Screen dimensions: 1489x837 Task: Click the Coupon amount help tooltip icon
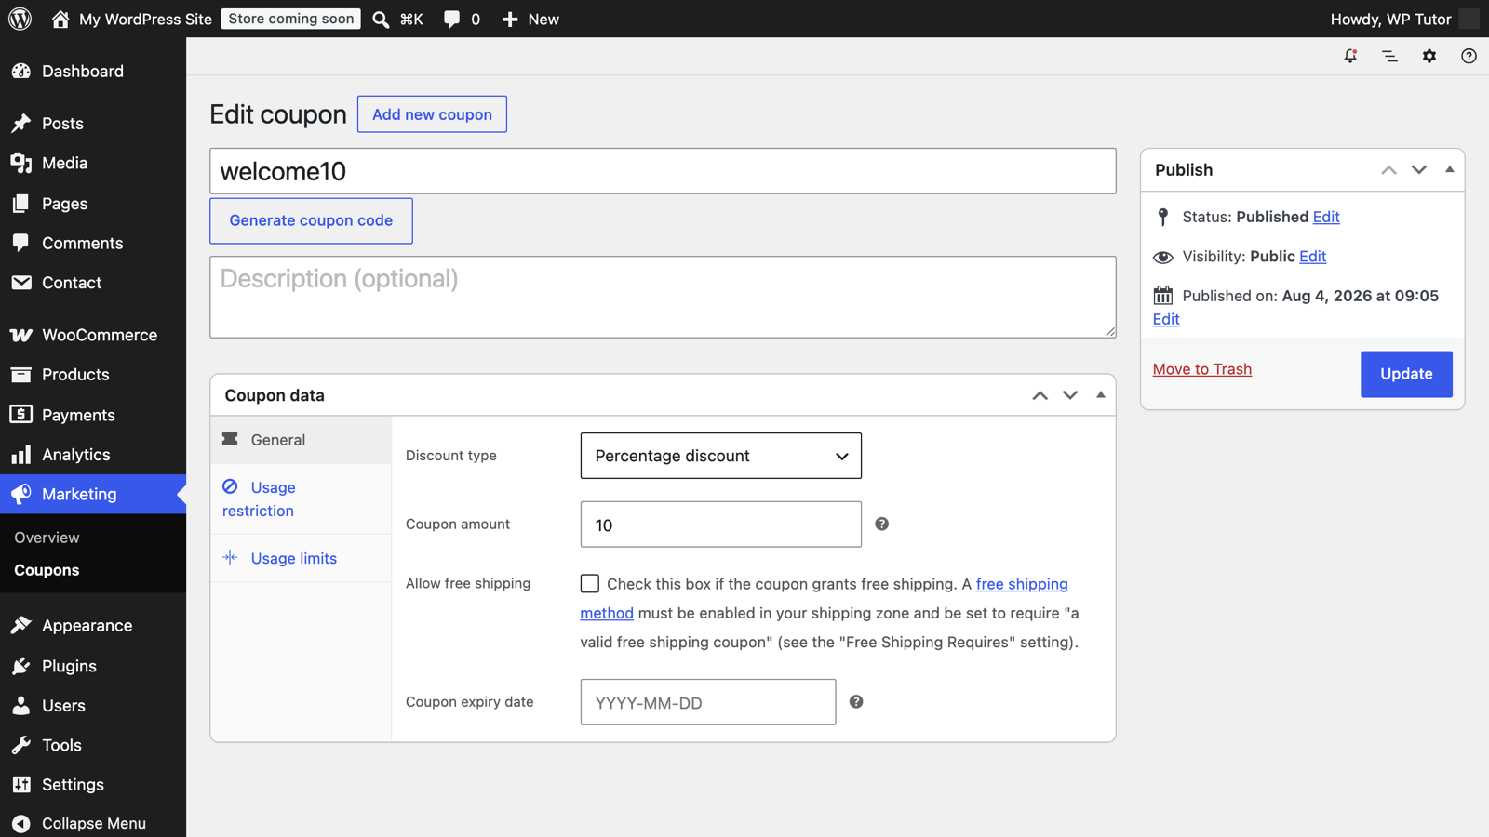click(x=882, y=525)
